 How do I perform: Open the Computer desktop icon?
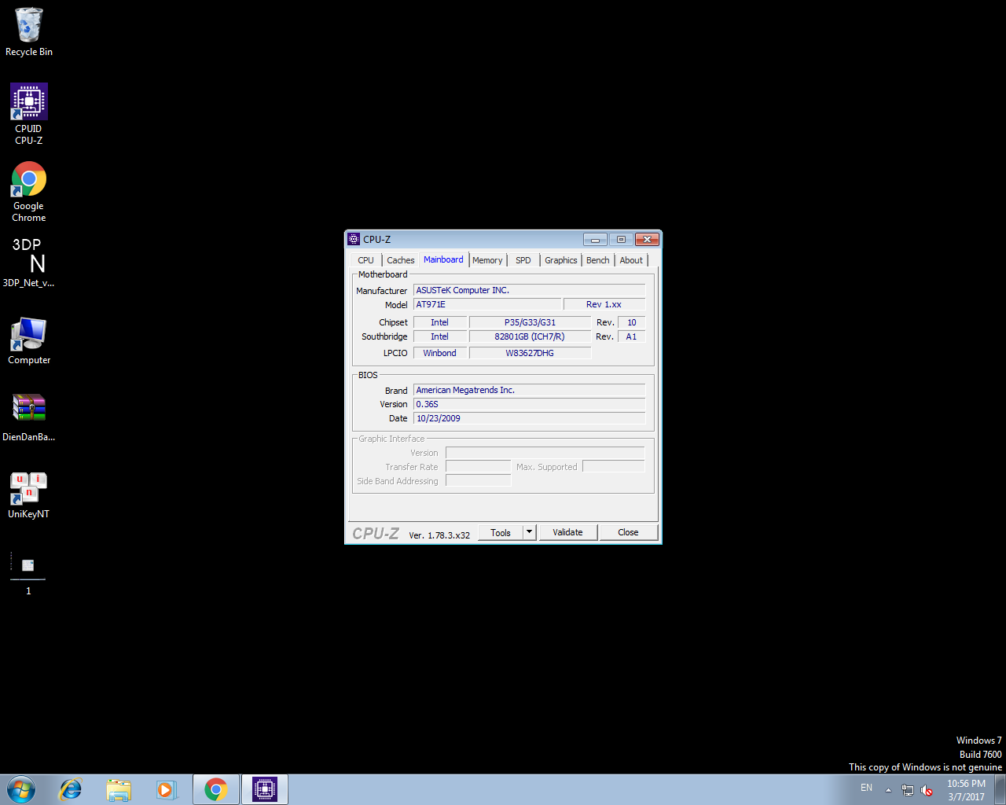[29, 340]
